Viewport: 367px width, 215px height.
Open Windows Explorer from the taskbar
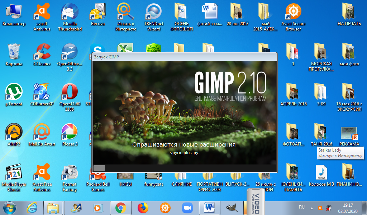click(53, 208)
